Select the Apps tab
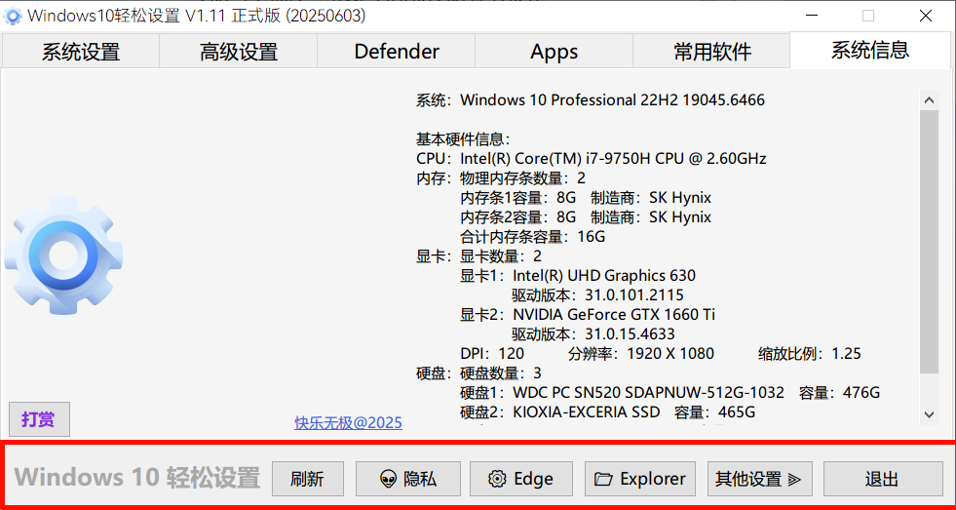This screenshot has height=510, width=956. click(x=554, y=52)
